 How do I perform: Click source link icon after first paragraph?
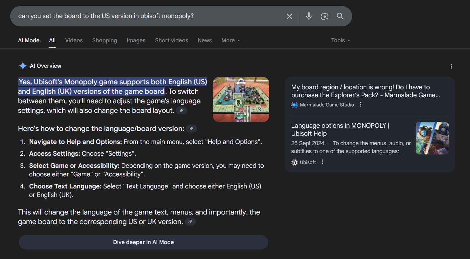(x=181, y=111)
